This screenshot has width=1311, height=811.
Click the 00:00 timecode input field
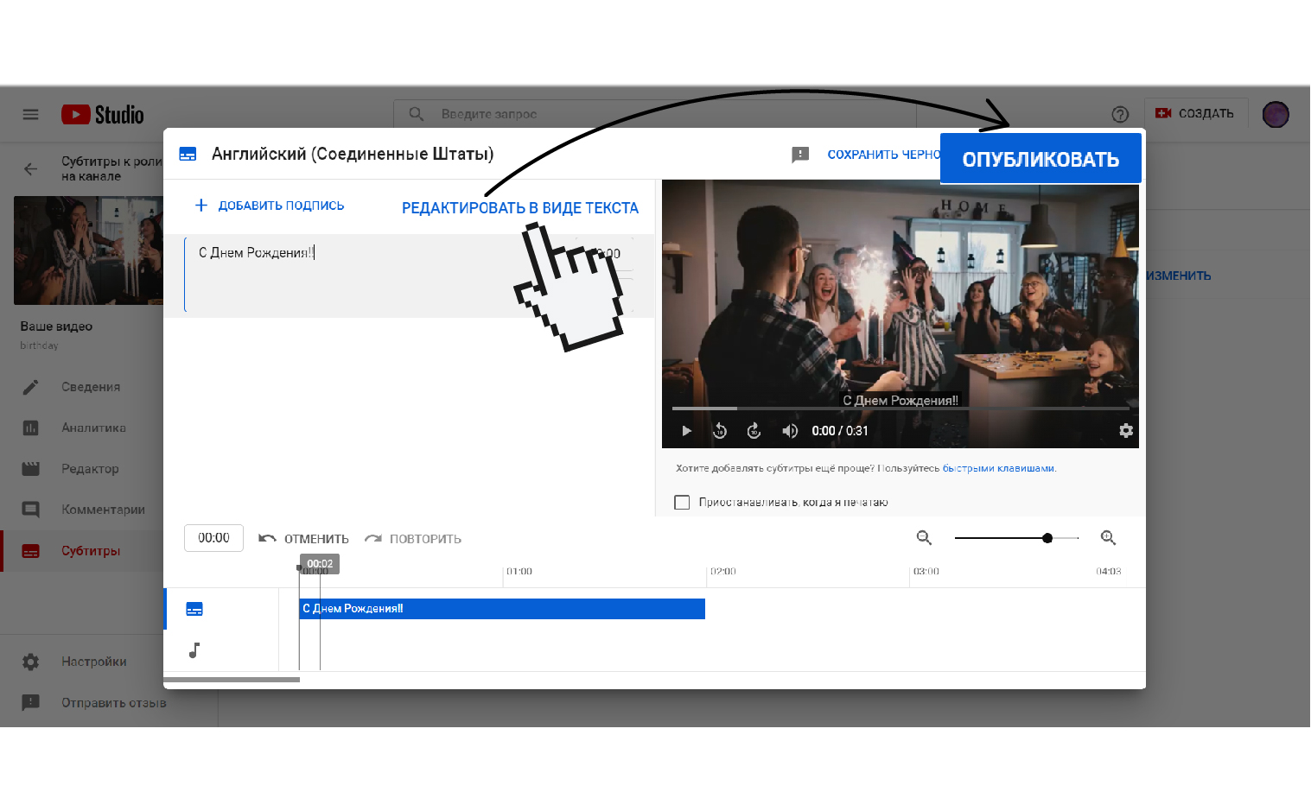click(213, 538)
